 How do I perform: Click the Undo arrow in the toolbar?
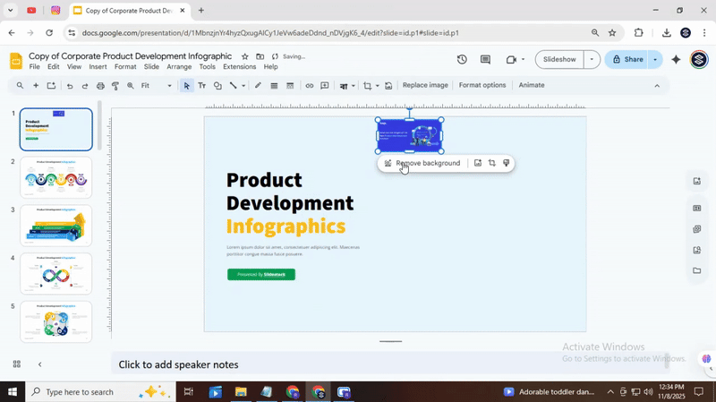[x=69, y=86]
